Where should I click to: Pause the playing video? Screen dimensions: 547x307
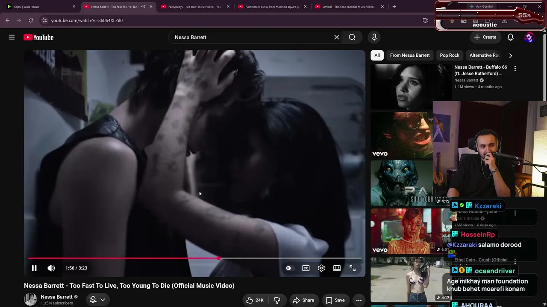[x=34, y=268]
